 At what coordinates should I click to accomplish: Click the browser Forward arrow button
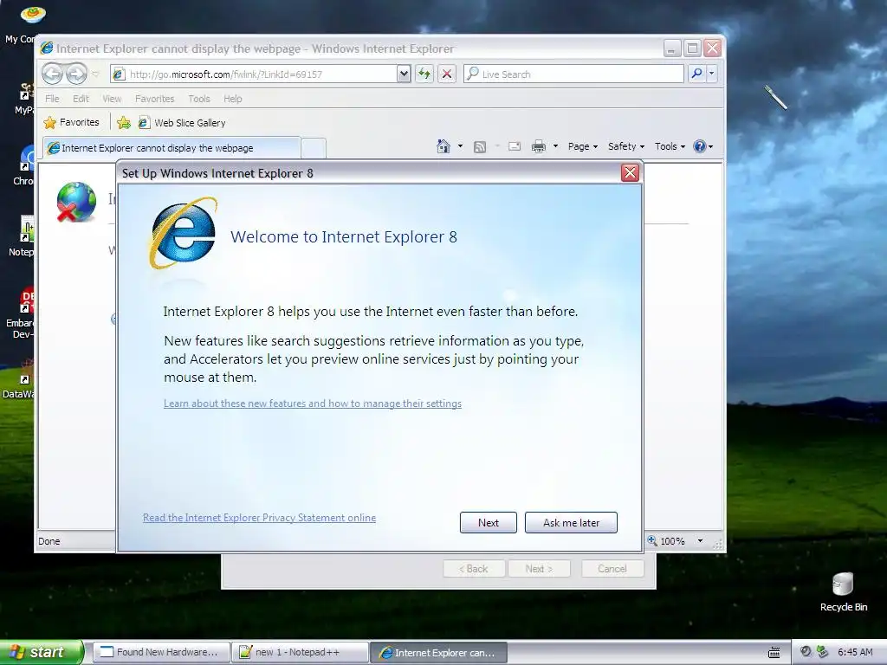pos(77,74)
